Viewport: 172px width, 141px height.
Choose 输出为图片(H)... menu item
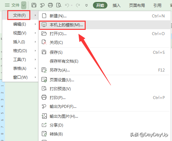pos(104,116)
